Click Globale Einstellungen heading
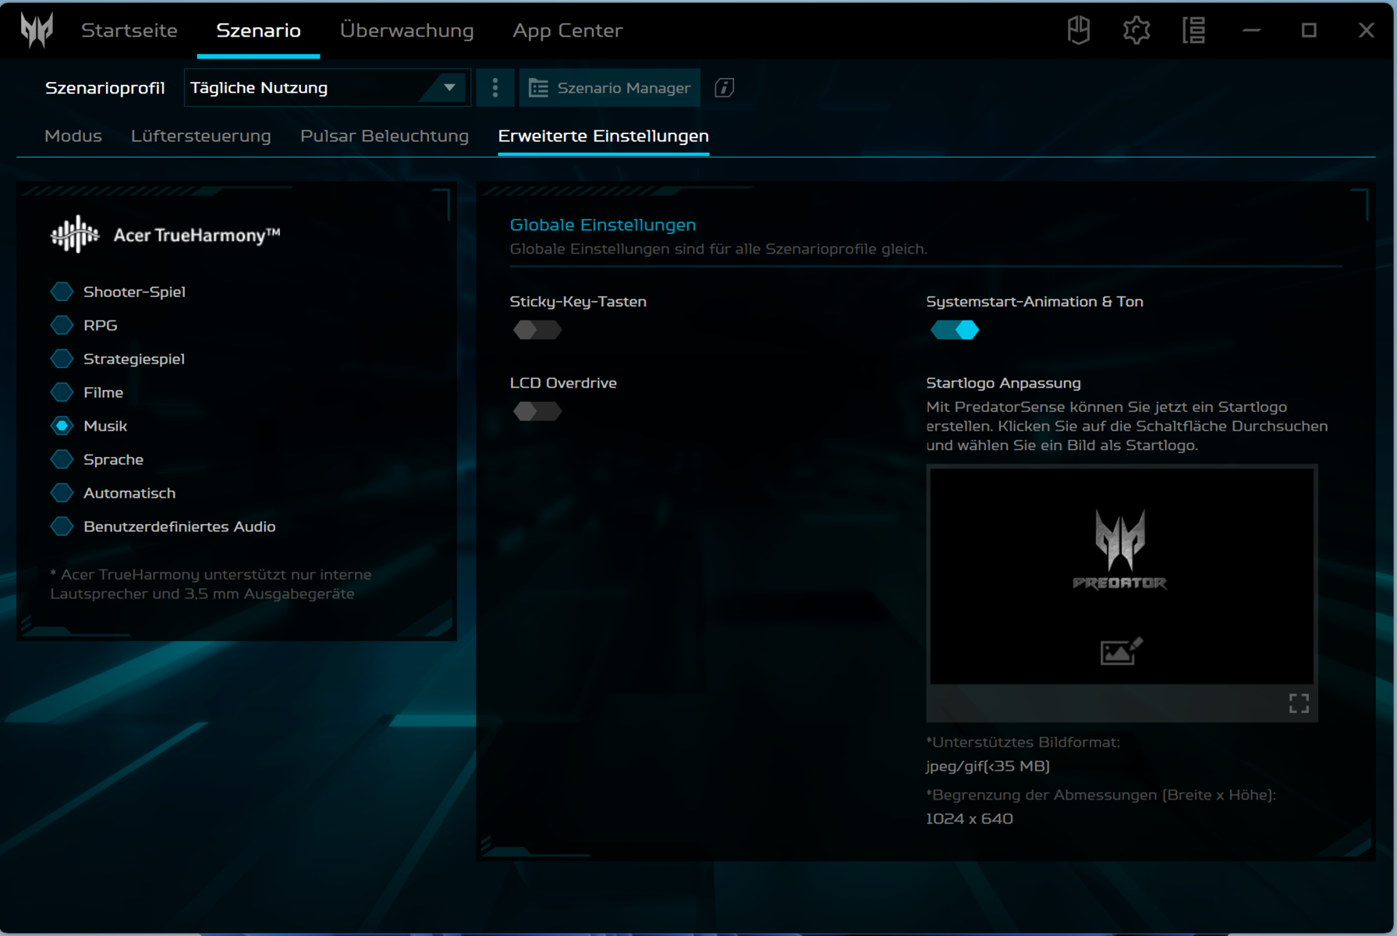This screenshot has height=936, width=1397. [x=602, y=225]
